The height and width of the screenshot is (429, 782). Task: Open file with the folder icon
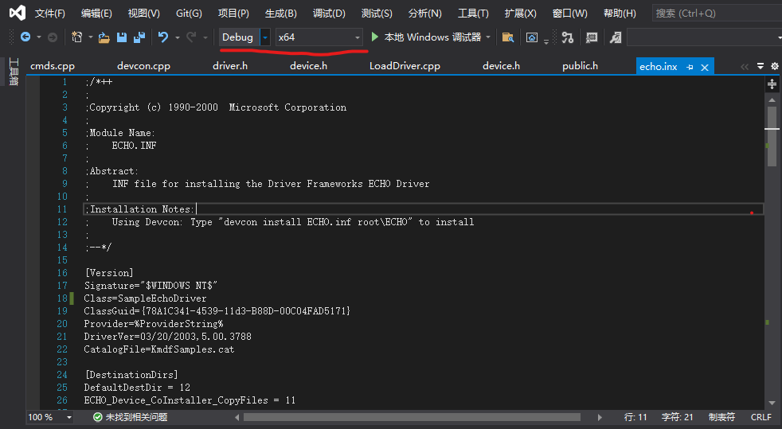pos(104,37)
